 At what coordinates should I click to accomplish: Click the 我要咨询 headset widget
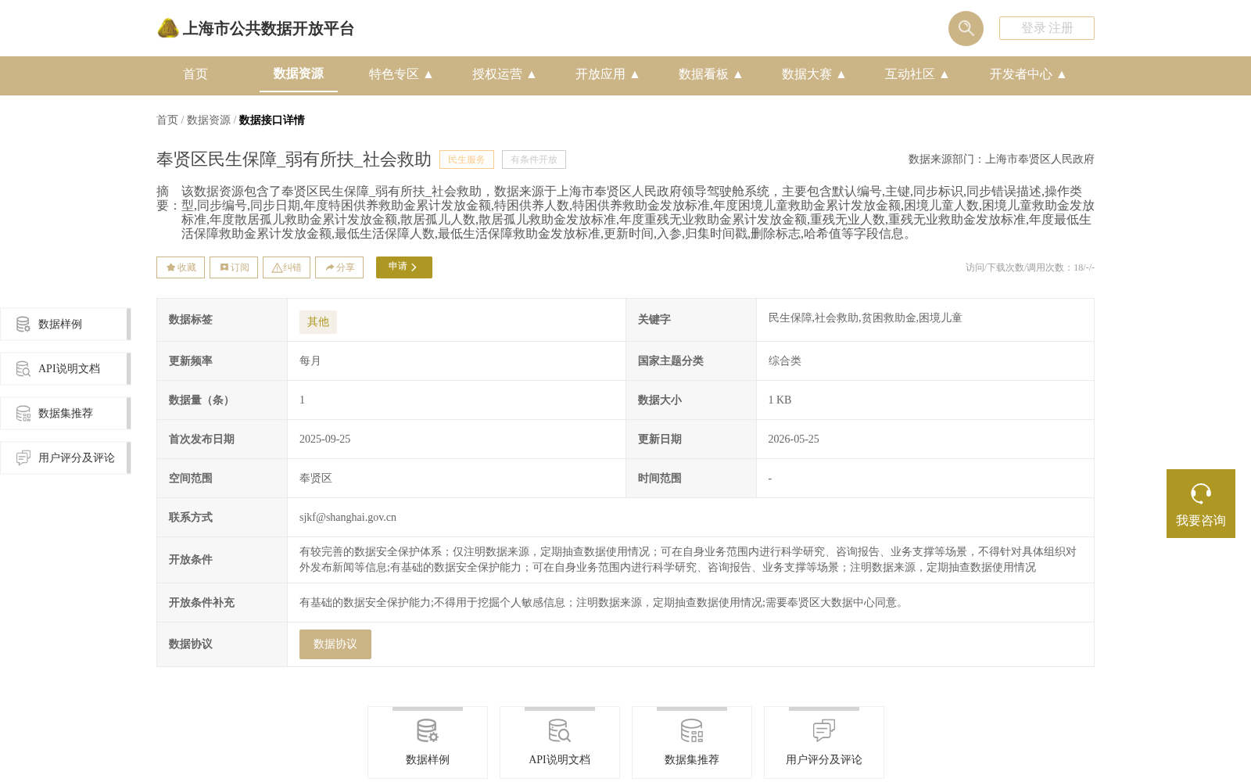(1201, 504)
